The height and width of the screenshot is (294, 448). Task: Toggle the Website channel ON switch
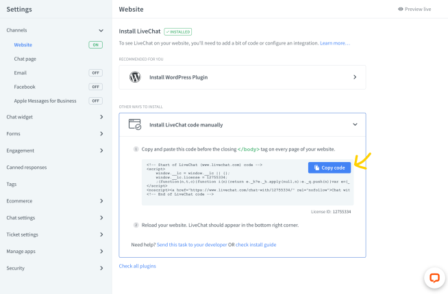tap(95, 44)
